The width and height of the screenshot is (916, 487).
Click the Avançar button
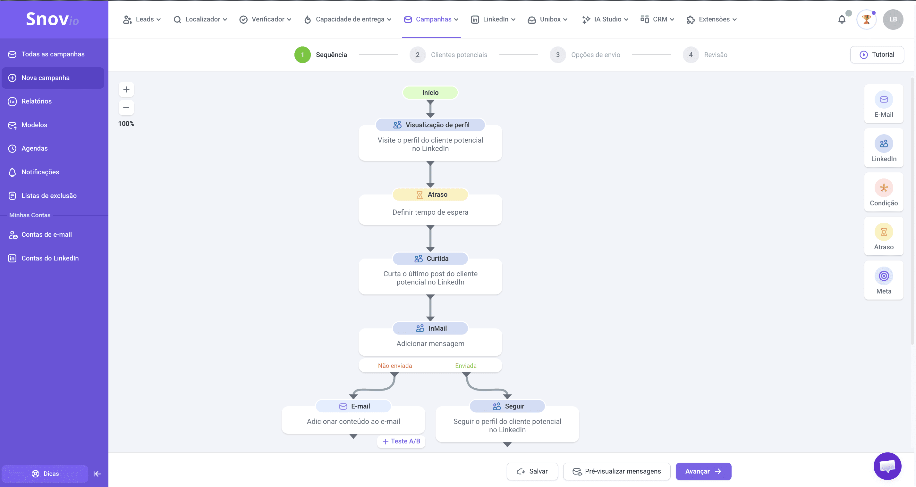(x=703, y=471)
